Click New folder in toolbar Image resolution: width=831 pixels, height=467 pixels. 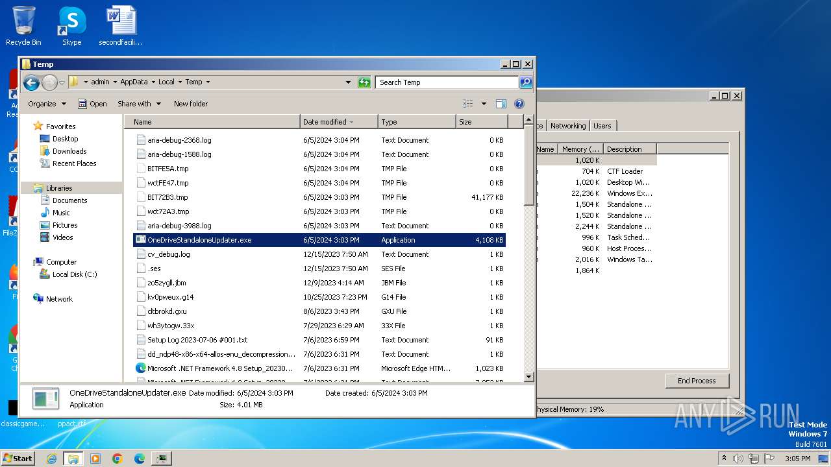pyautogui.click(x=191, y=104)
